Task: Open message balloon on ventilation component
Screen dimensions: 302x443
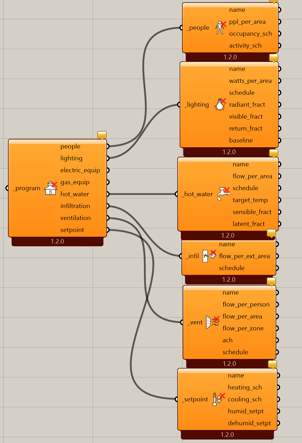Action: tap(271, 281)
